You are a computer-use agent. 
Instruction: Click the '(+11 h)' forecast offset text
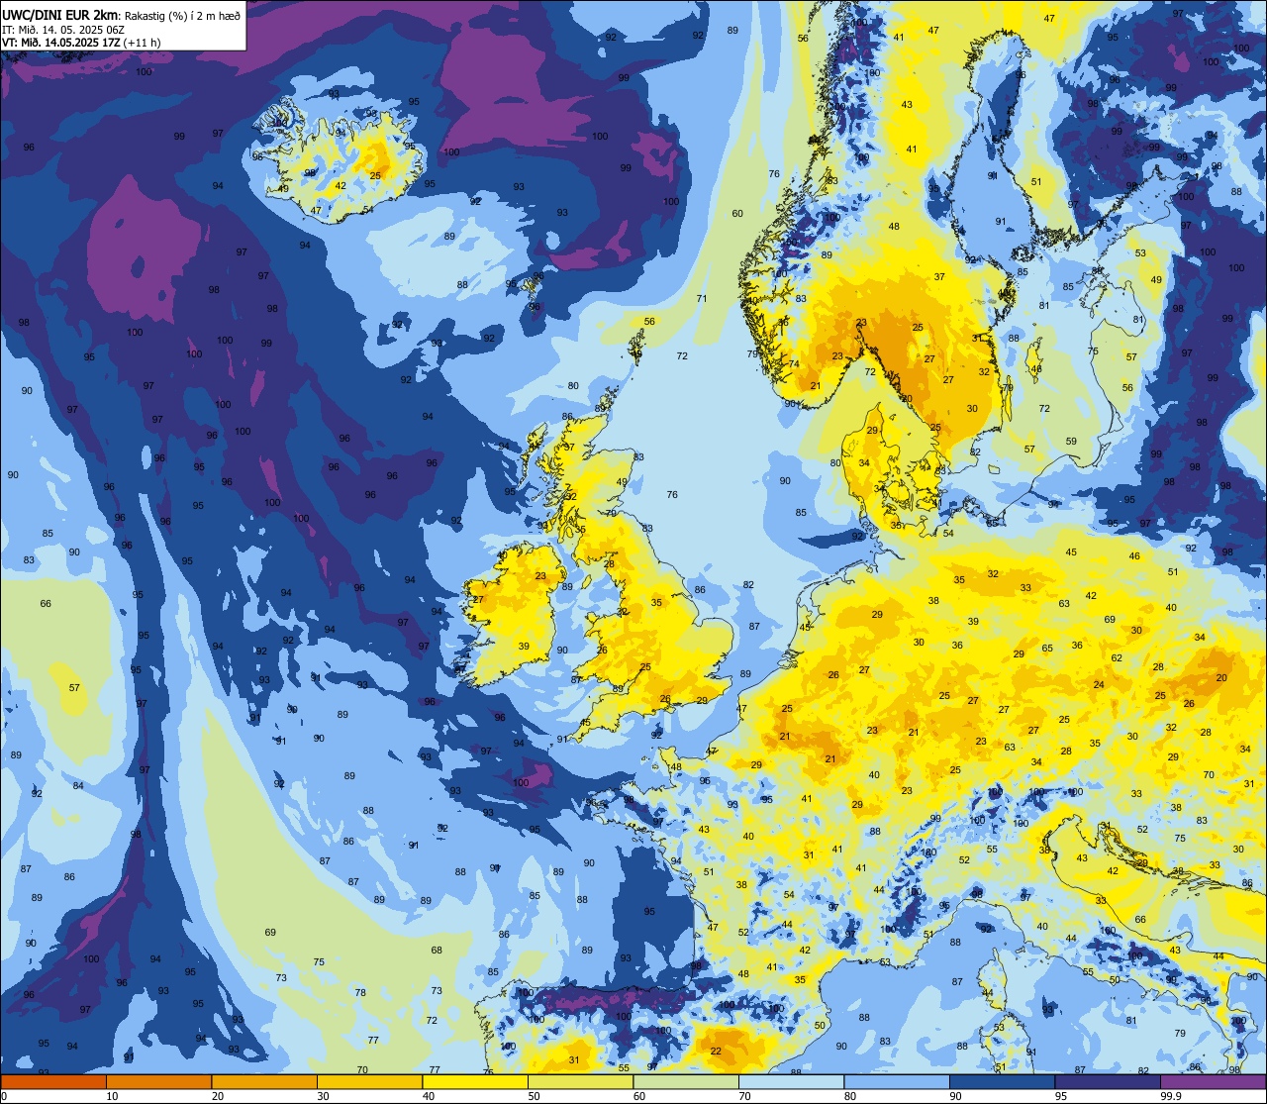pos(144,43)
